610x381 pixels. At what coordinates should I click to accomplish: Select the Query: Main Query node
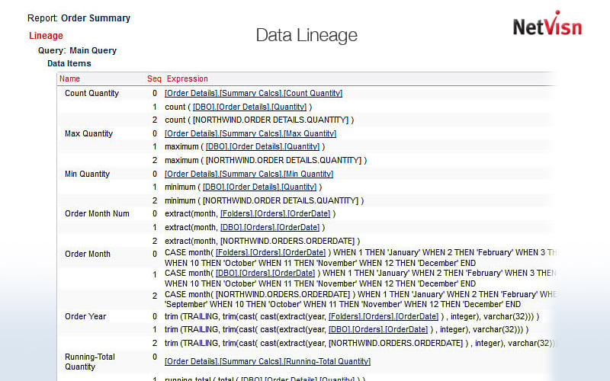click(77, 50)
